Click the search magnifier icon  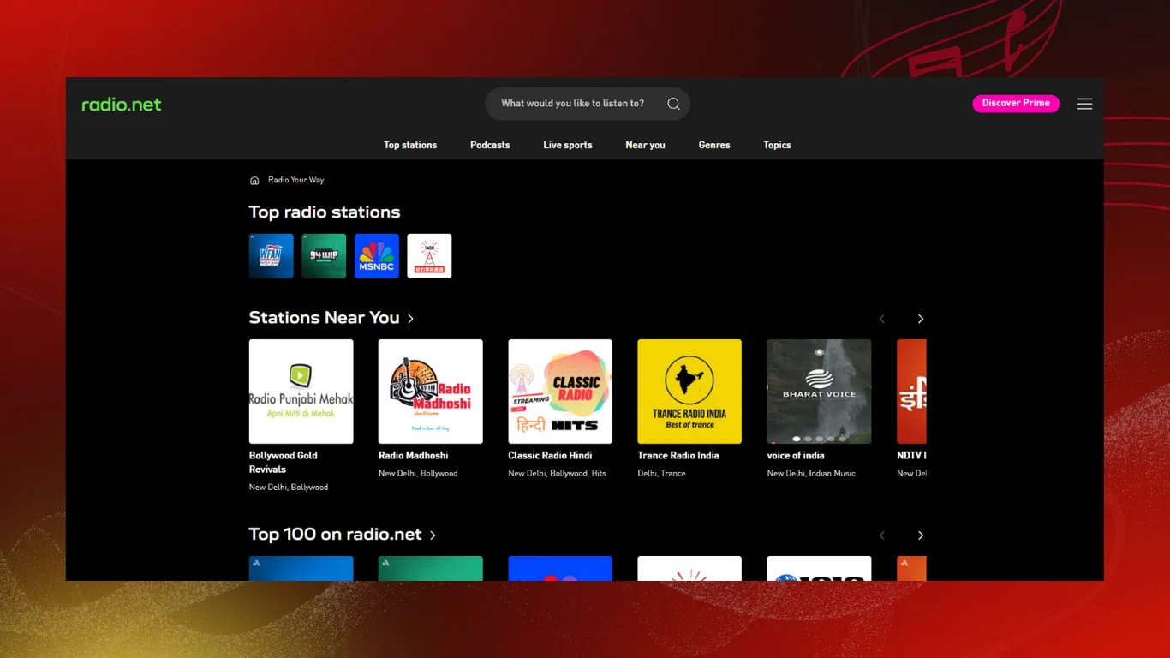pyautogui.click(x=673, y=104)
